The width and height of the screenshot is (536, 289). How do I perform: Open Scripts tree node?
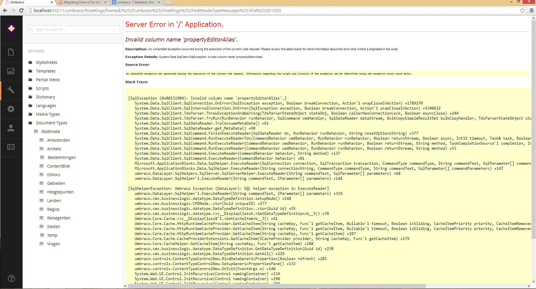pyautogui.click(x=42, y=88)
